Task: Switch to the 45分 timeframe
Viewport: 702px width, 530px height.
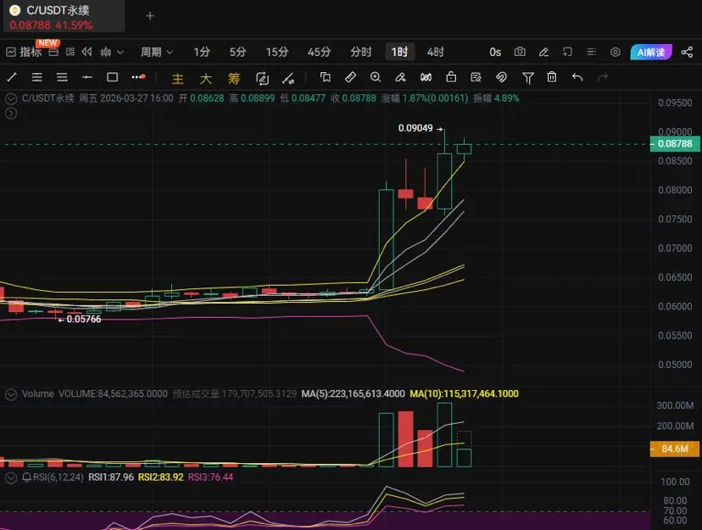Action: (319, 52)
